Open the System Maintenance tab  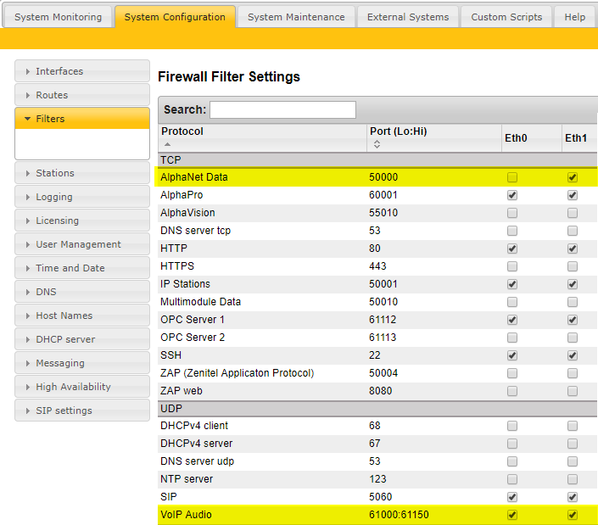[296, 17]
